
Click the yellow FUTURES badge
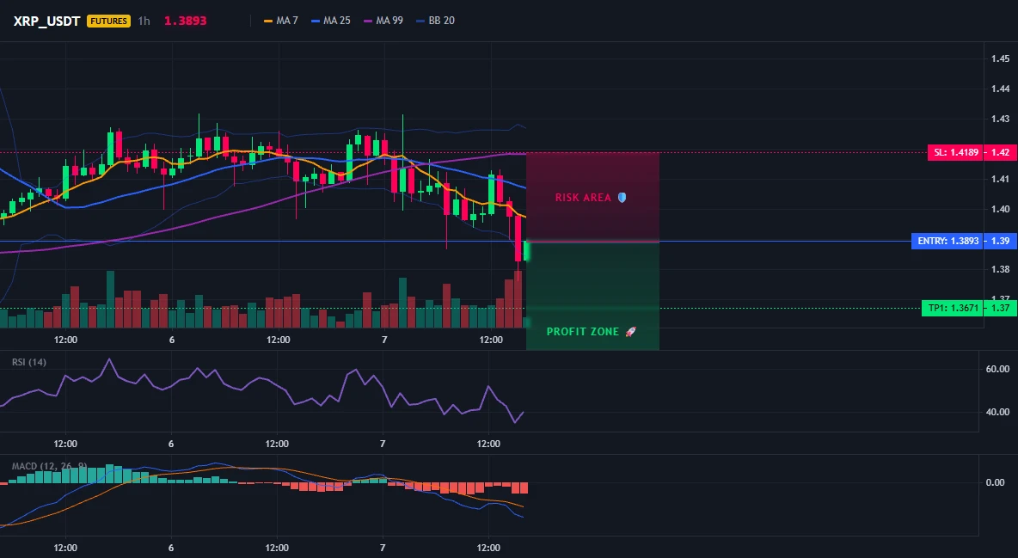pyautogui.click(x=108, y=21)
